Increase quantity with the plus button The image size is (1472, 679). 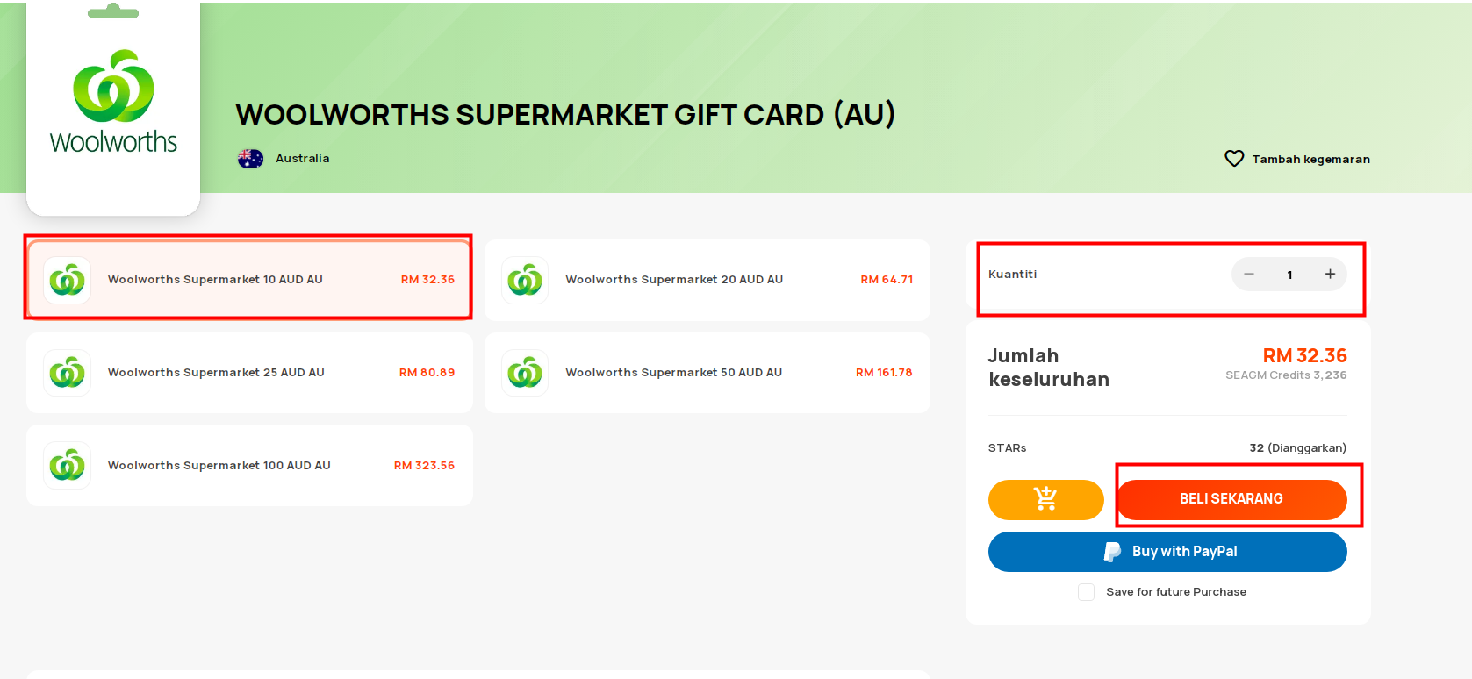click(x=1330, y=275)
